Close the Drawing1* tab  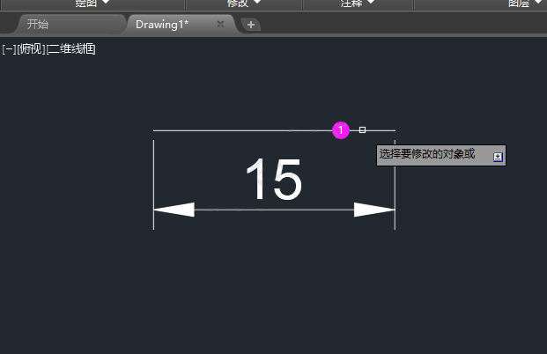tap(220, 24)
